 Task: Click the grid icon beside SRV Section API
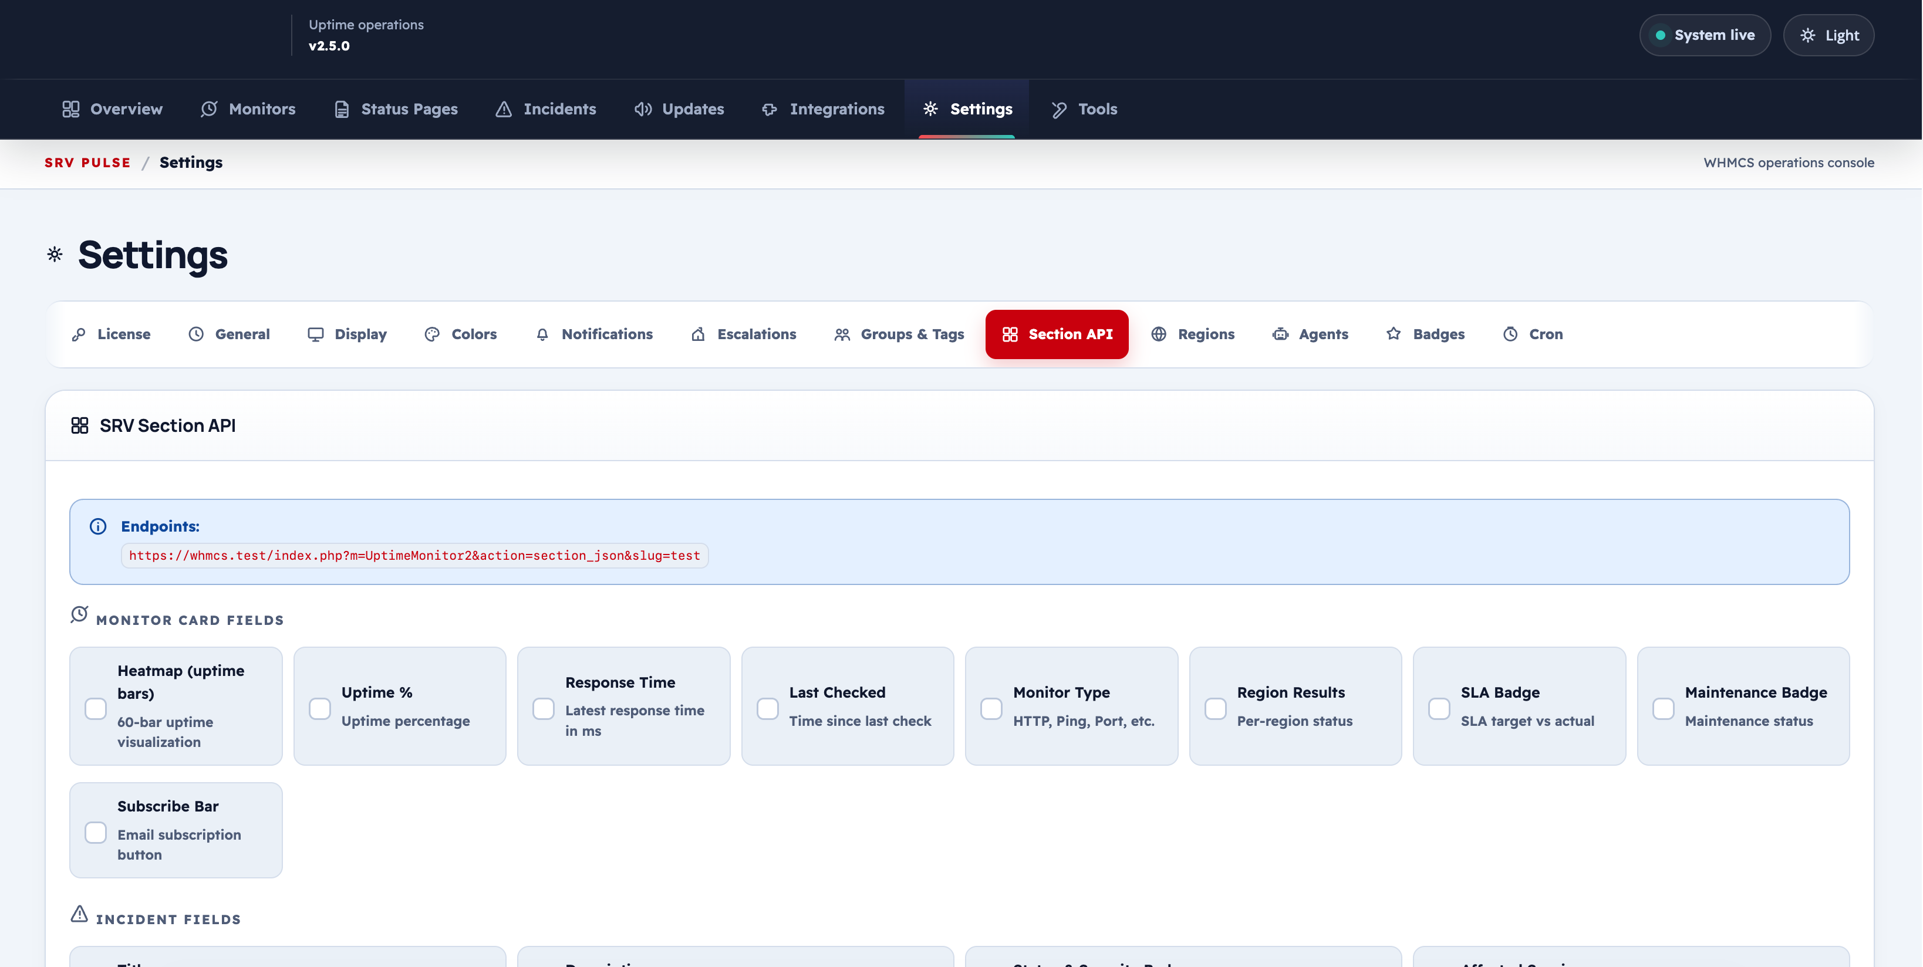pos(80,425)
